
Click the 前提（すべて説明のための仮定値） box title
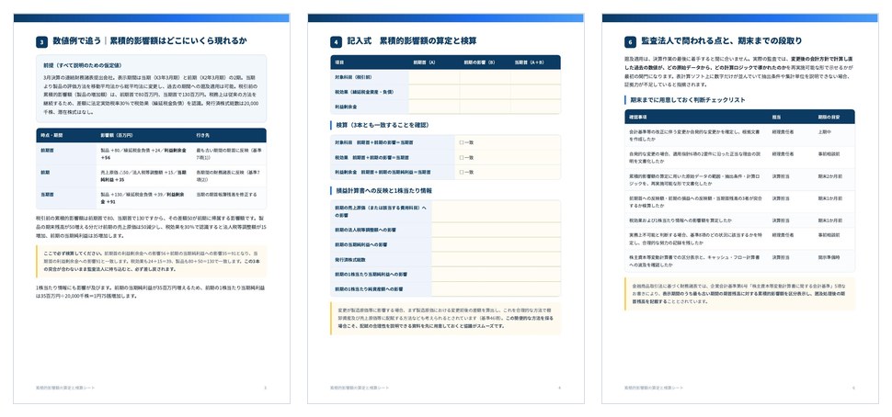tap(83, 65)
